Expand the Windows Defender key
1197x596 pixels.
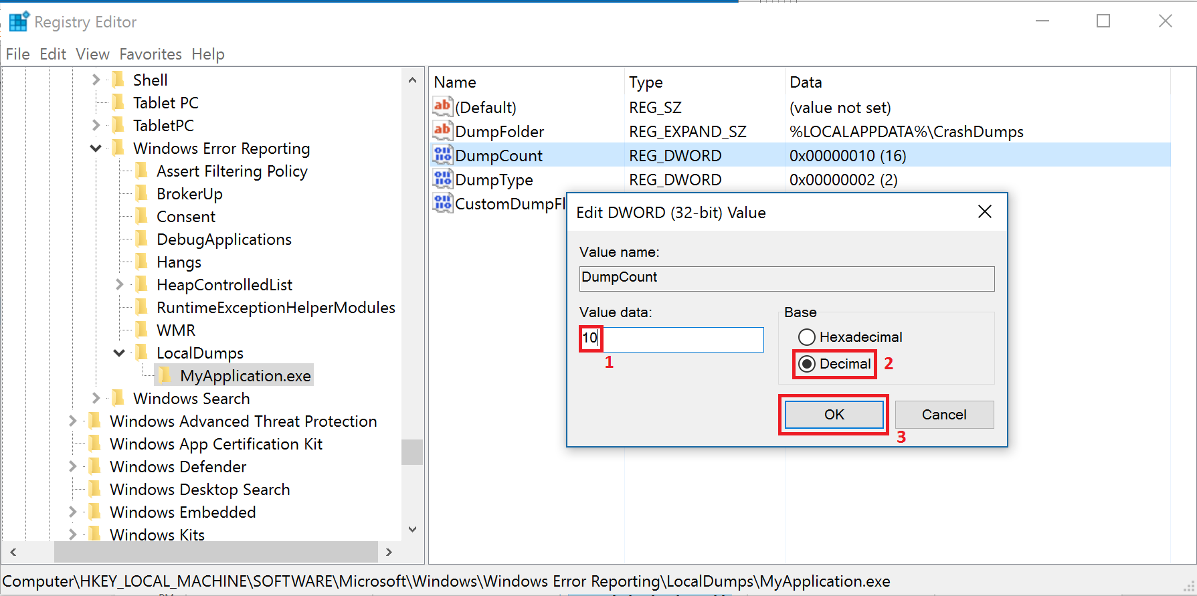[x=72, y=466]
